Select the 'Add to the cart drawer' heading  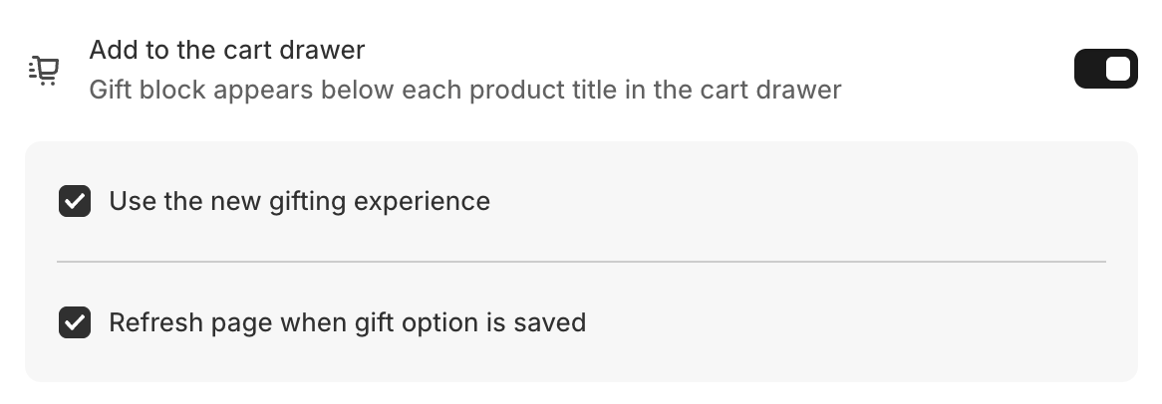tap(227, 50)
